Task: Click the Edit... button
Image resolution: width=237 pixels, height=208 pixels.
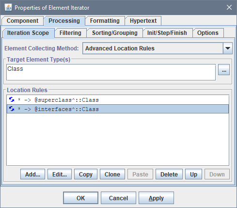Action: 60,174
